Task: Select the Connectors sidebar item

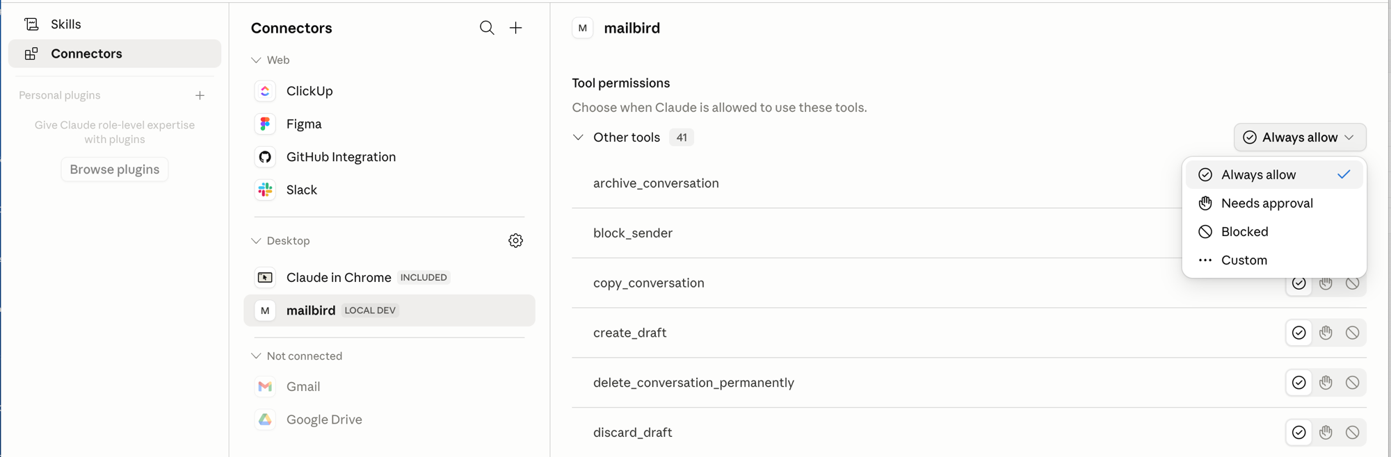Action: 115,53
